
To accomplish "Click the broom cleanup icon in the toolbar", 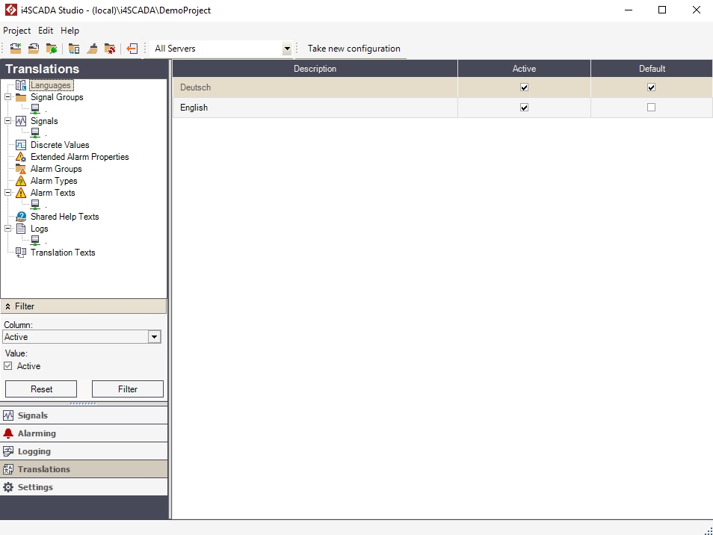I will (91, 48).
